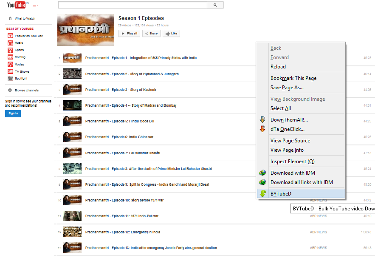Click the Sports trophy icon
This screenshot has width=375, height=258.
[x=10, y=50]
